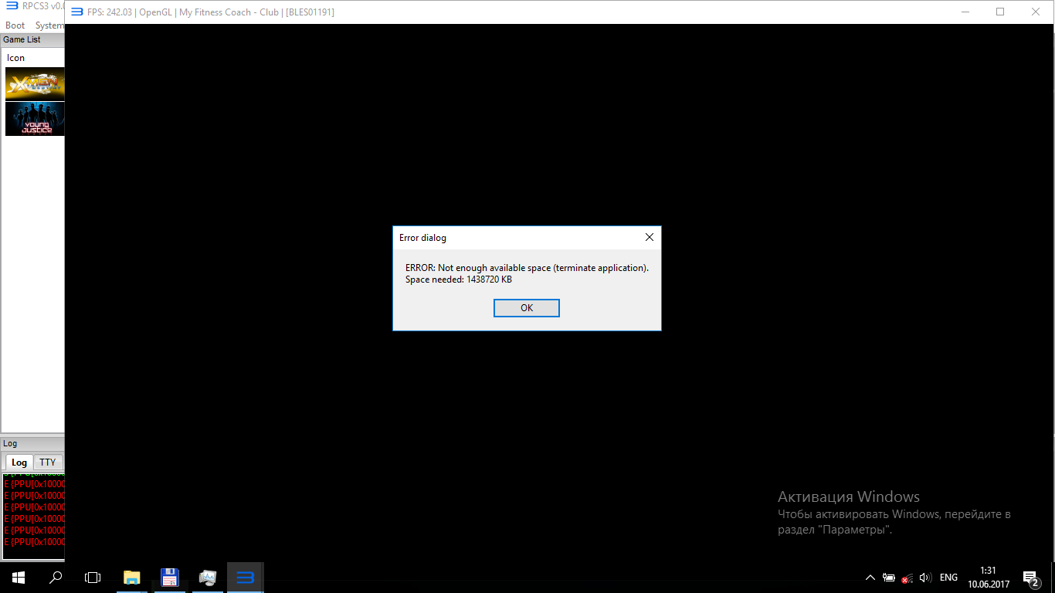Change the ENG input language
Screen dimensions: 1055x593
(x=948, y=578)
